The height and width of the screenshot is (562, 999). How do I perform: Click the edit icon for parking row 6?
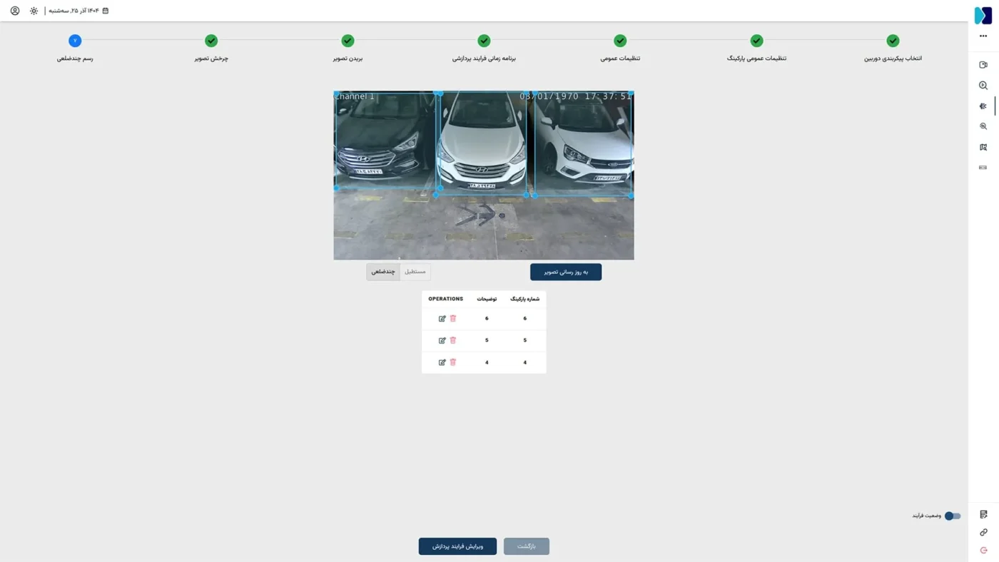point(442,319)
